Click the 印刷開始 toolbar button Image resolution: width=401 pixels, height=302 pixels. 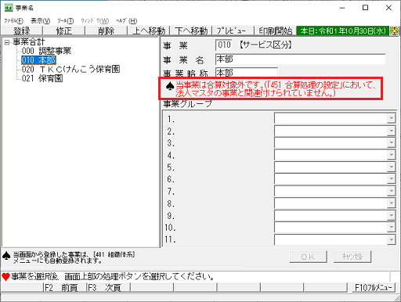pos(276,31)
